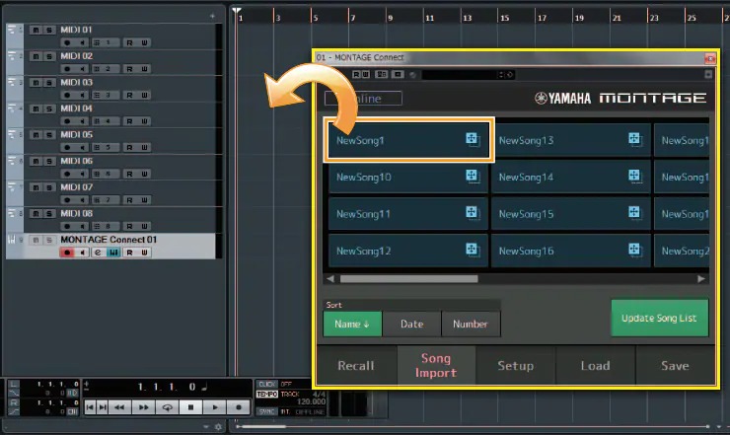
Task: Open MIDI 01 channel selector
Action: [x=105, y=42]
